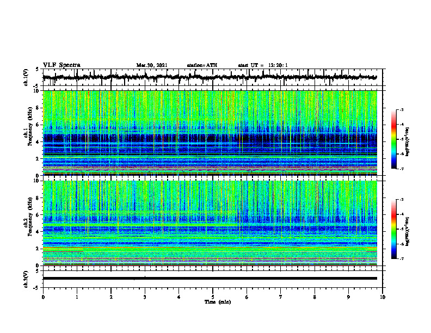Image resolution: width=431 pixels, height=333 pixels.
Task: Click tick label "8" on the time axis
Action: pyautogui.click(x=315, y=297)
